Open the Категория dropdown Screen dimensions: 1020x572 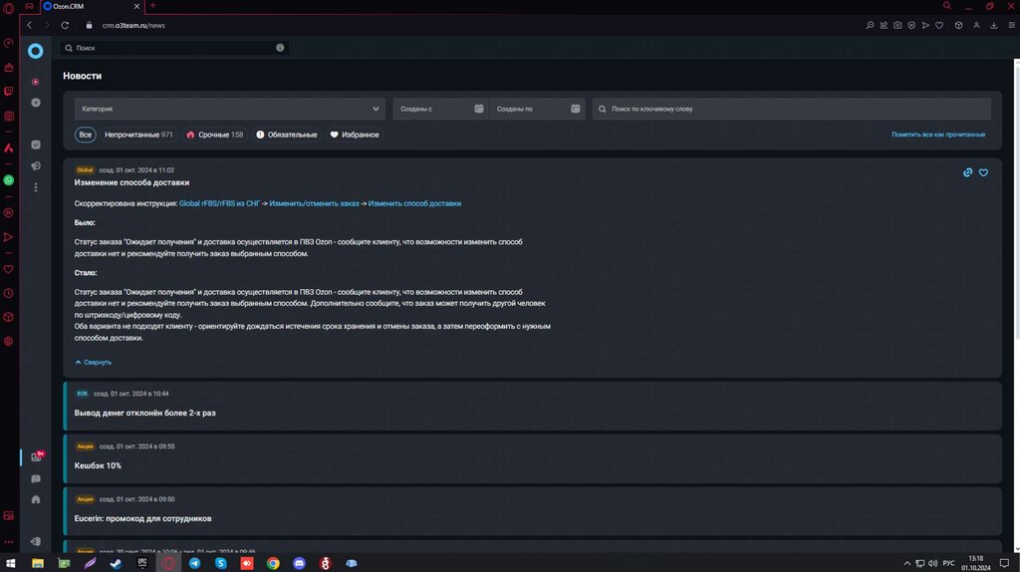click(230, 109)
